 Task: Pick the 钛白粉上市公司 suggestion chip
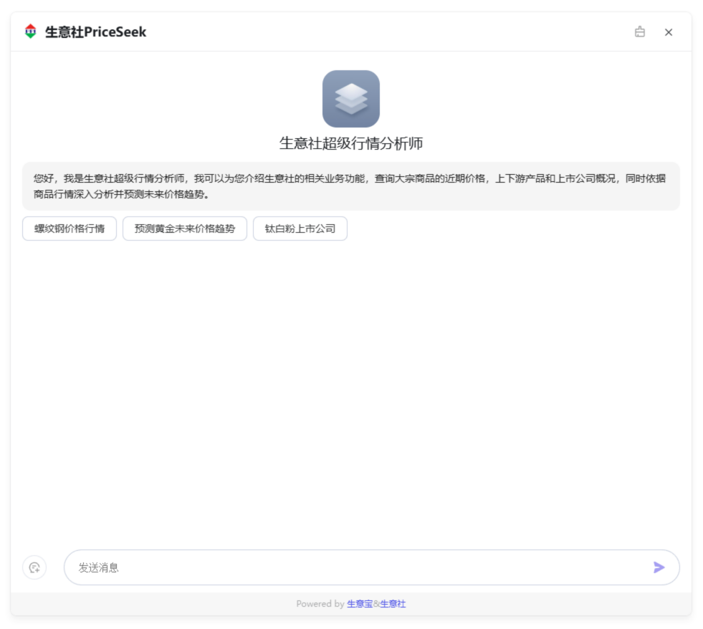point(300,229)
